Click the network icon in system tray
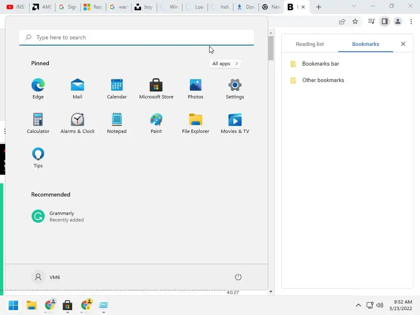The image size is (420, 315). (x=370, y=305)
